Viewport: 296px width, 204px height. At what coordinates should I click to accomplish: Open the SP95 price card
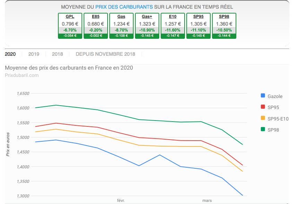198,26
